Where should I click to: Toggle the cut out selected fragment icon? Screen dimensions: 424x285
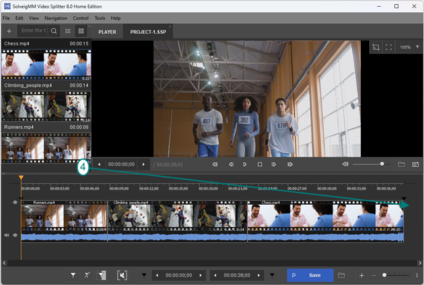[122, 275]
